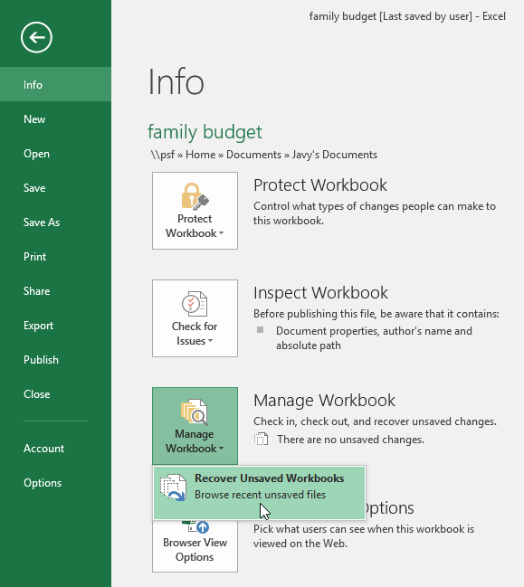This screenshot has width=524, height=587.
Task: Click 'There are no unsaved changes.' text
Action: 350,440
